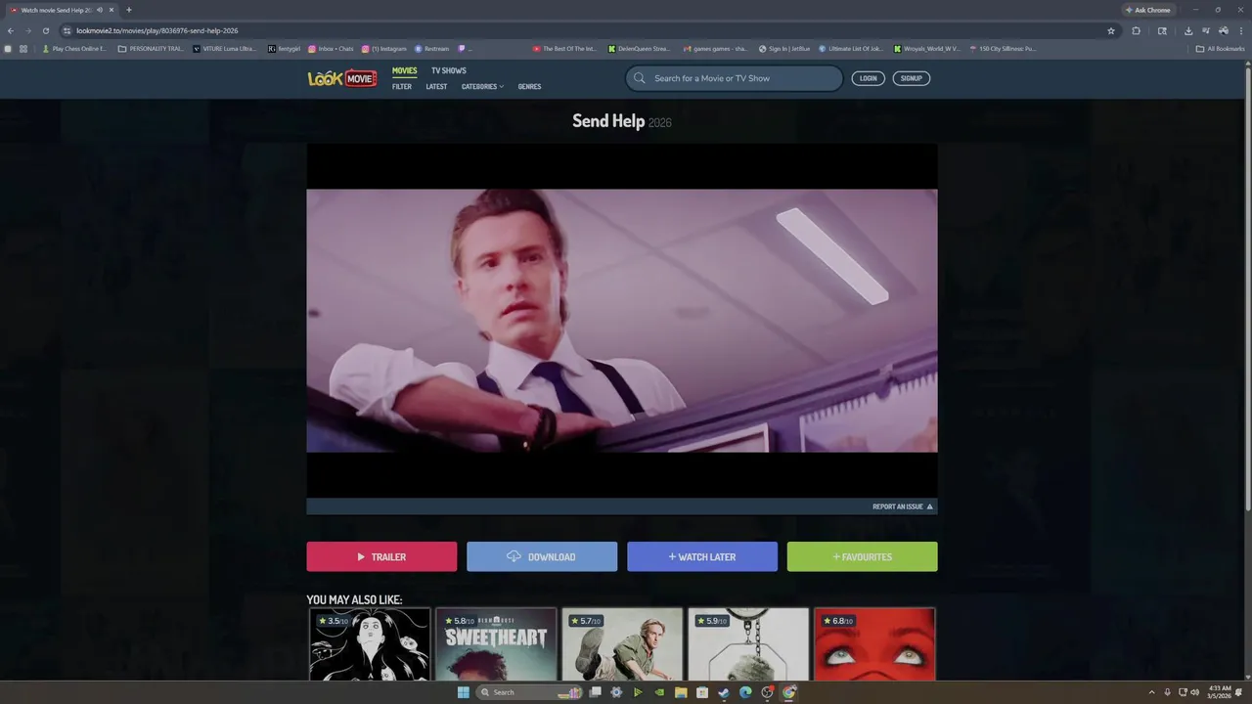
Task: Open the recommended movie rated 5.7/10
Action: [622, 644]
